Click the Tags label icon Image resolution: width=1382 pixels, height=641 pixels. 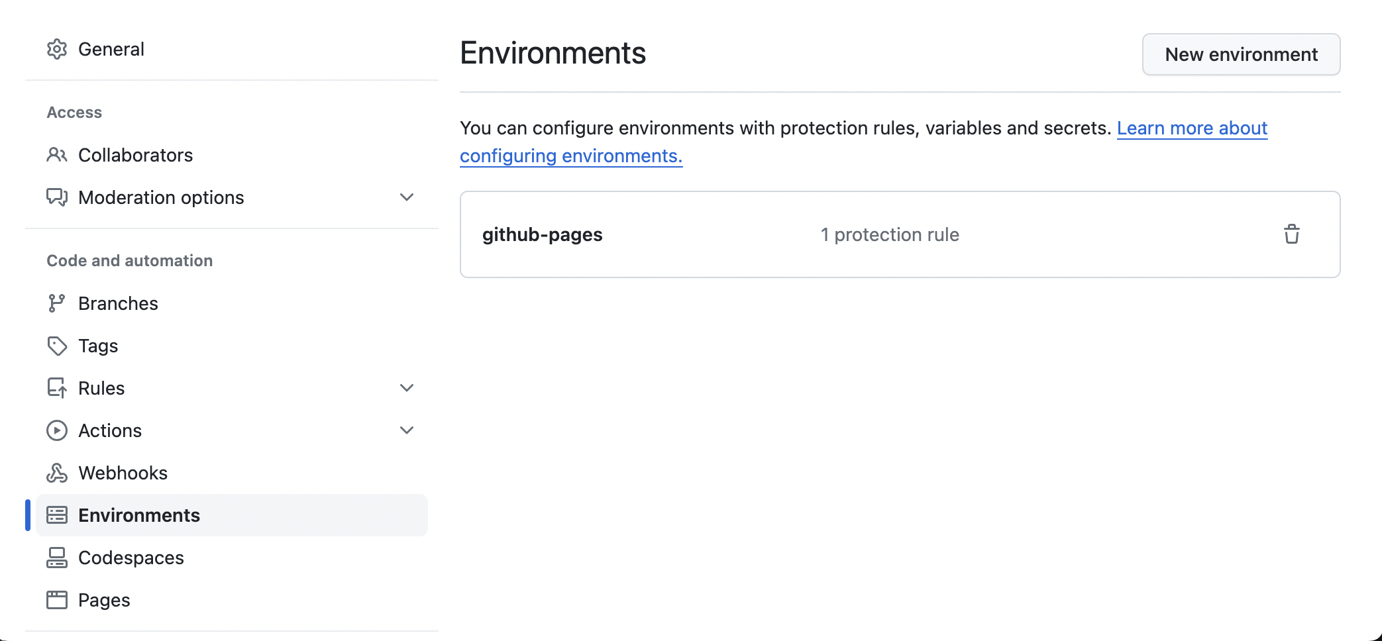(57, 346)
